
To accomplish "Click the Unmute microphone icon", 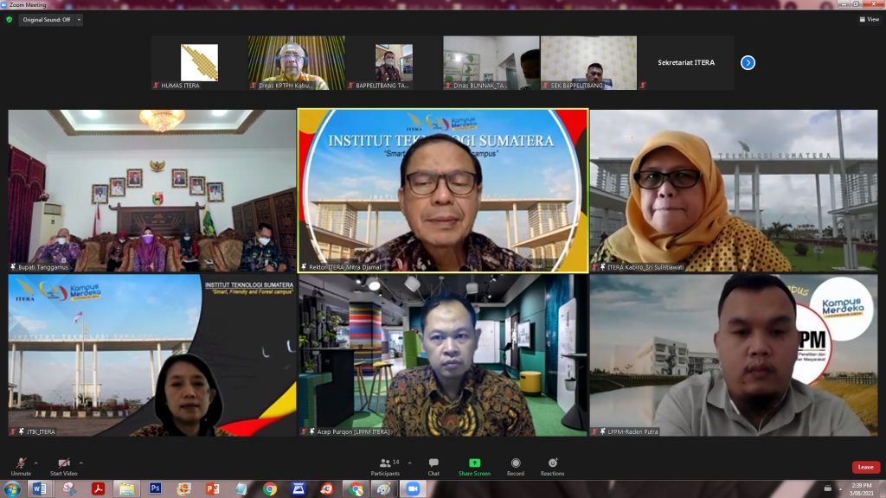I will 21,463.
